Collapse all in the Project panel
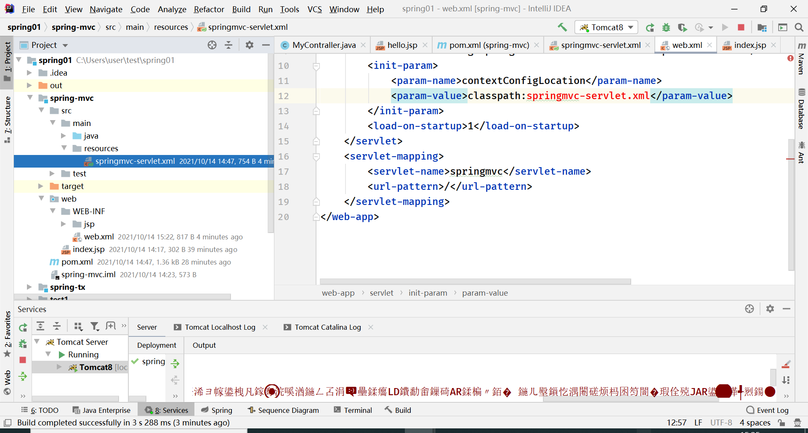This screenshot has width=808, height=433. tap(229, 45)
